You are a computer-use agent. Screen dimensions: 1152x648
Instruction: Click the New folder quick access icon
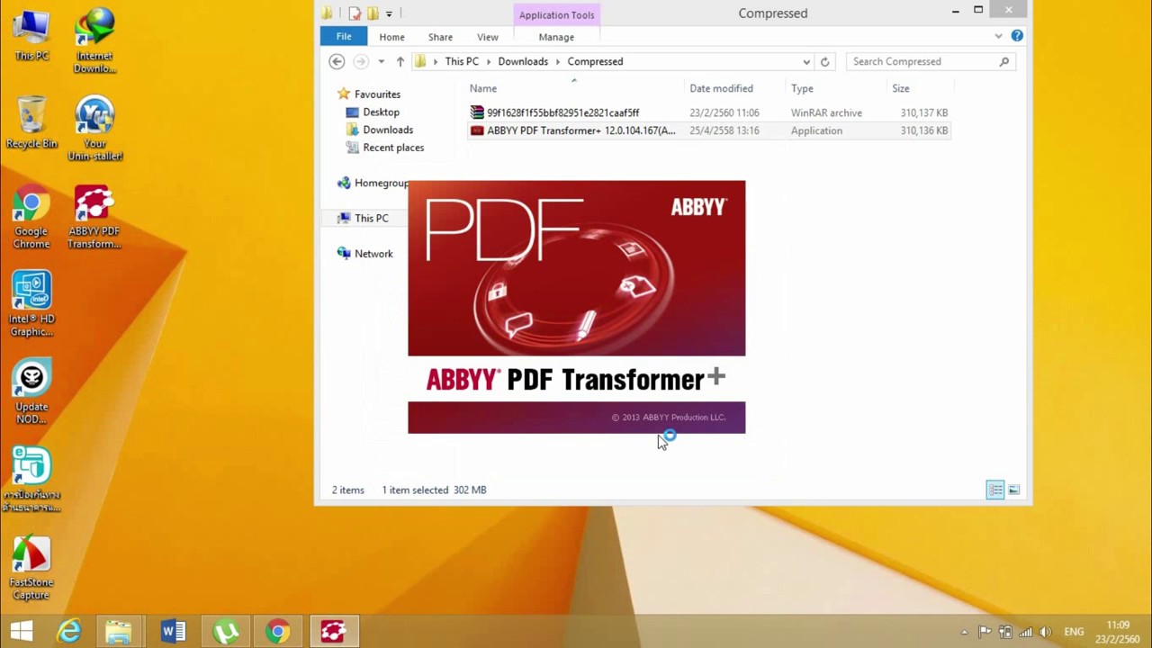(x=373, y=13)
